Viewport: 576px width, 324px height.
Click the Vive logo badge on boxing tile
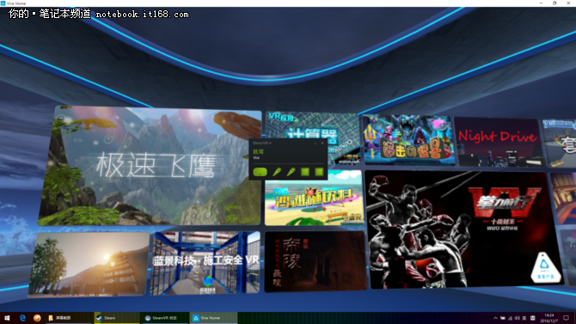(x=545, y=268)
